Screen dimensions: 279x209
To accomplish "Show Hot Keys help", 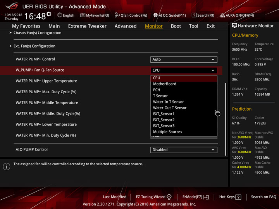I will (x=230, y=197).
